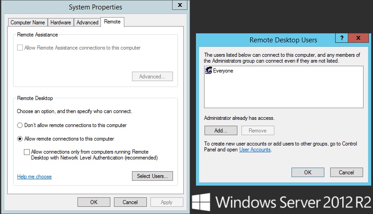This screenshot has width=373, height=214.
Task: Close the System Properties window
Action: pyautogui.click(x=180, y=5)
